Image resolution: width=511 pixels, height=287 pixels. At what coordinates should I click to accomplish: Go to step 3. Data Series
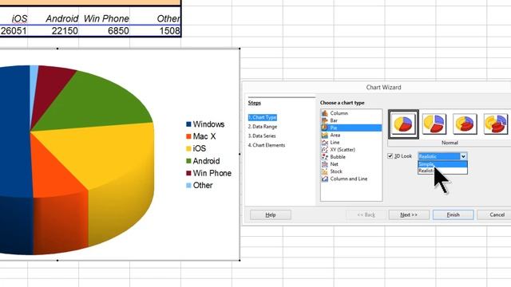tap(262, 136)
